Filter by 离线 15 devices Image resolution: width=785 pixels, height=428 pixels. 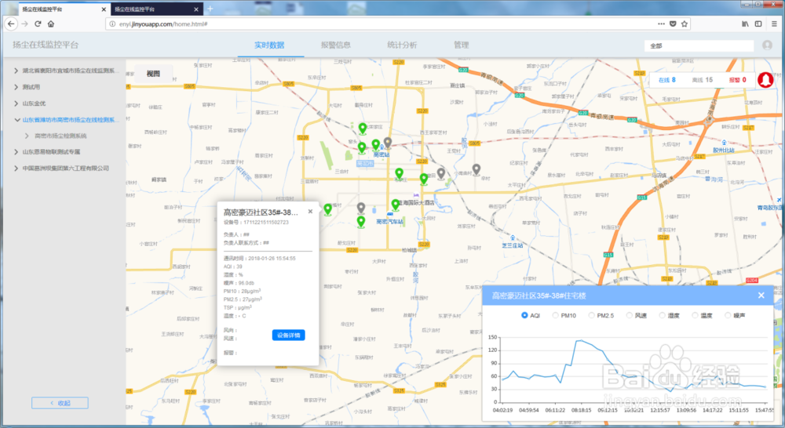(703, 80)
